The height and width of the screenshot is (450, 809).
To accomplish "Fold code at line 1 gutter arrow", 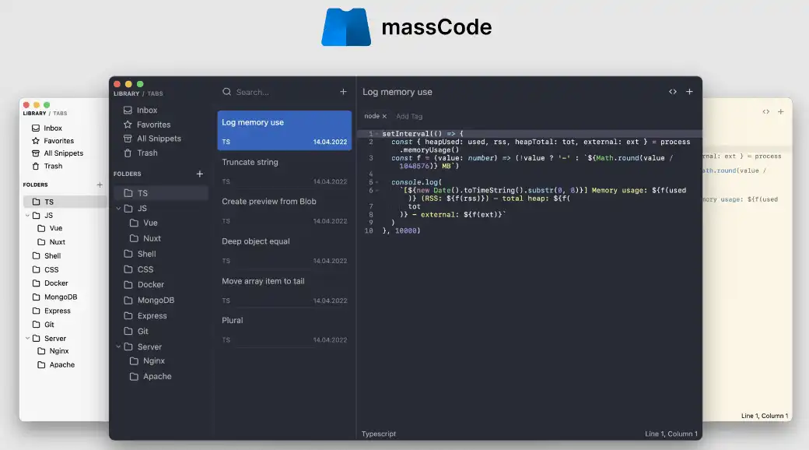I will pos(377,134).
